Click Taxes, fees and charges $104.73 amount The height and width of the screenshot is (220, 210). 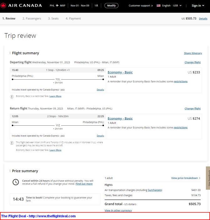(196, 195)
